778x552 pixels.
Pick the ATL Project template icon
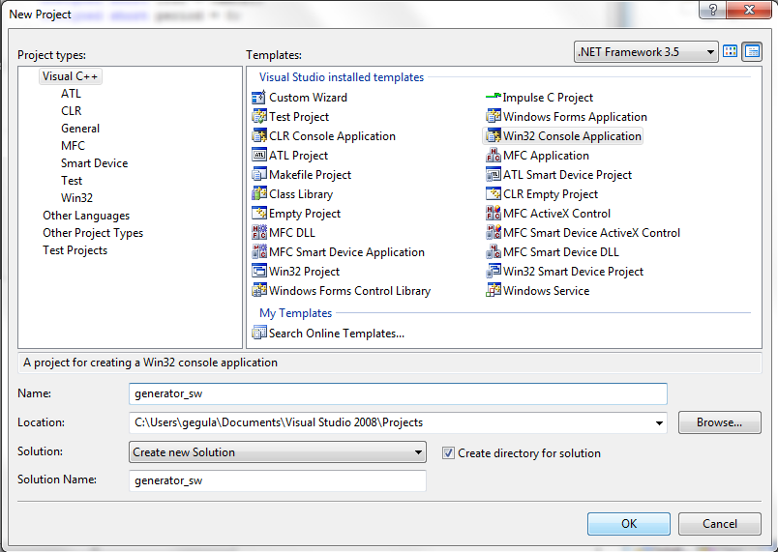[x=259, y=156]
